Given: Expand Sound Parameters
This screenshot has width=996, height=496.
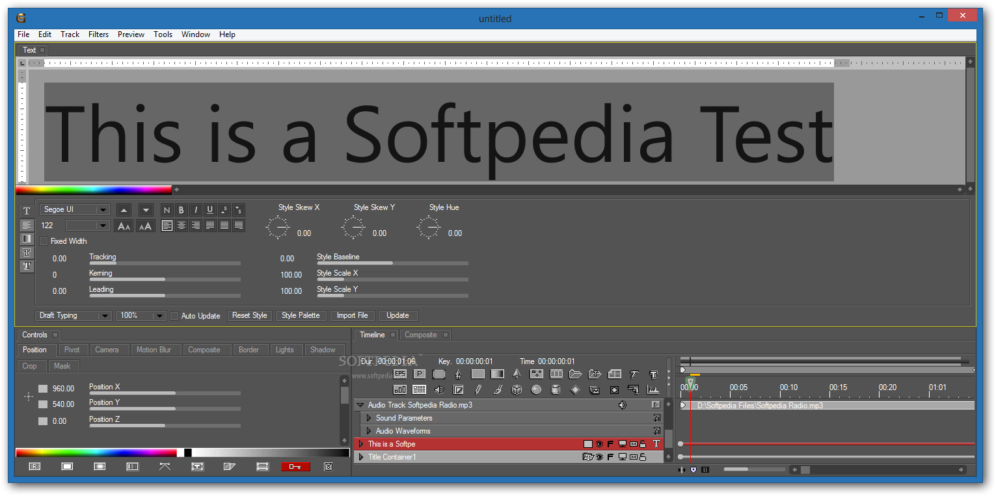Looking at the screenshot, I should tap(369, 418).
